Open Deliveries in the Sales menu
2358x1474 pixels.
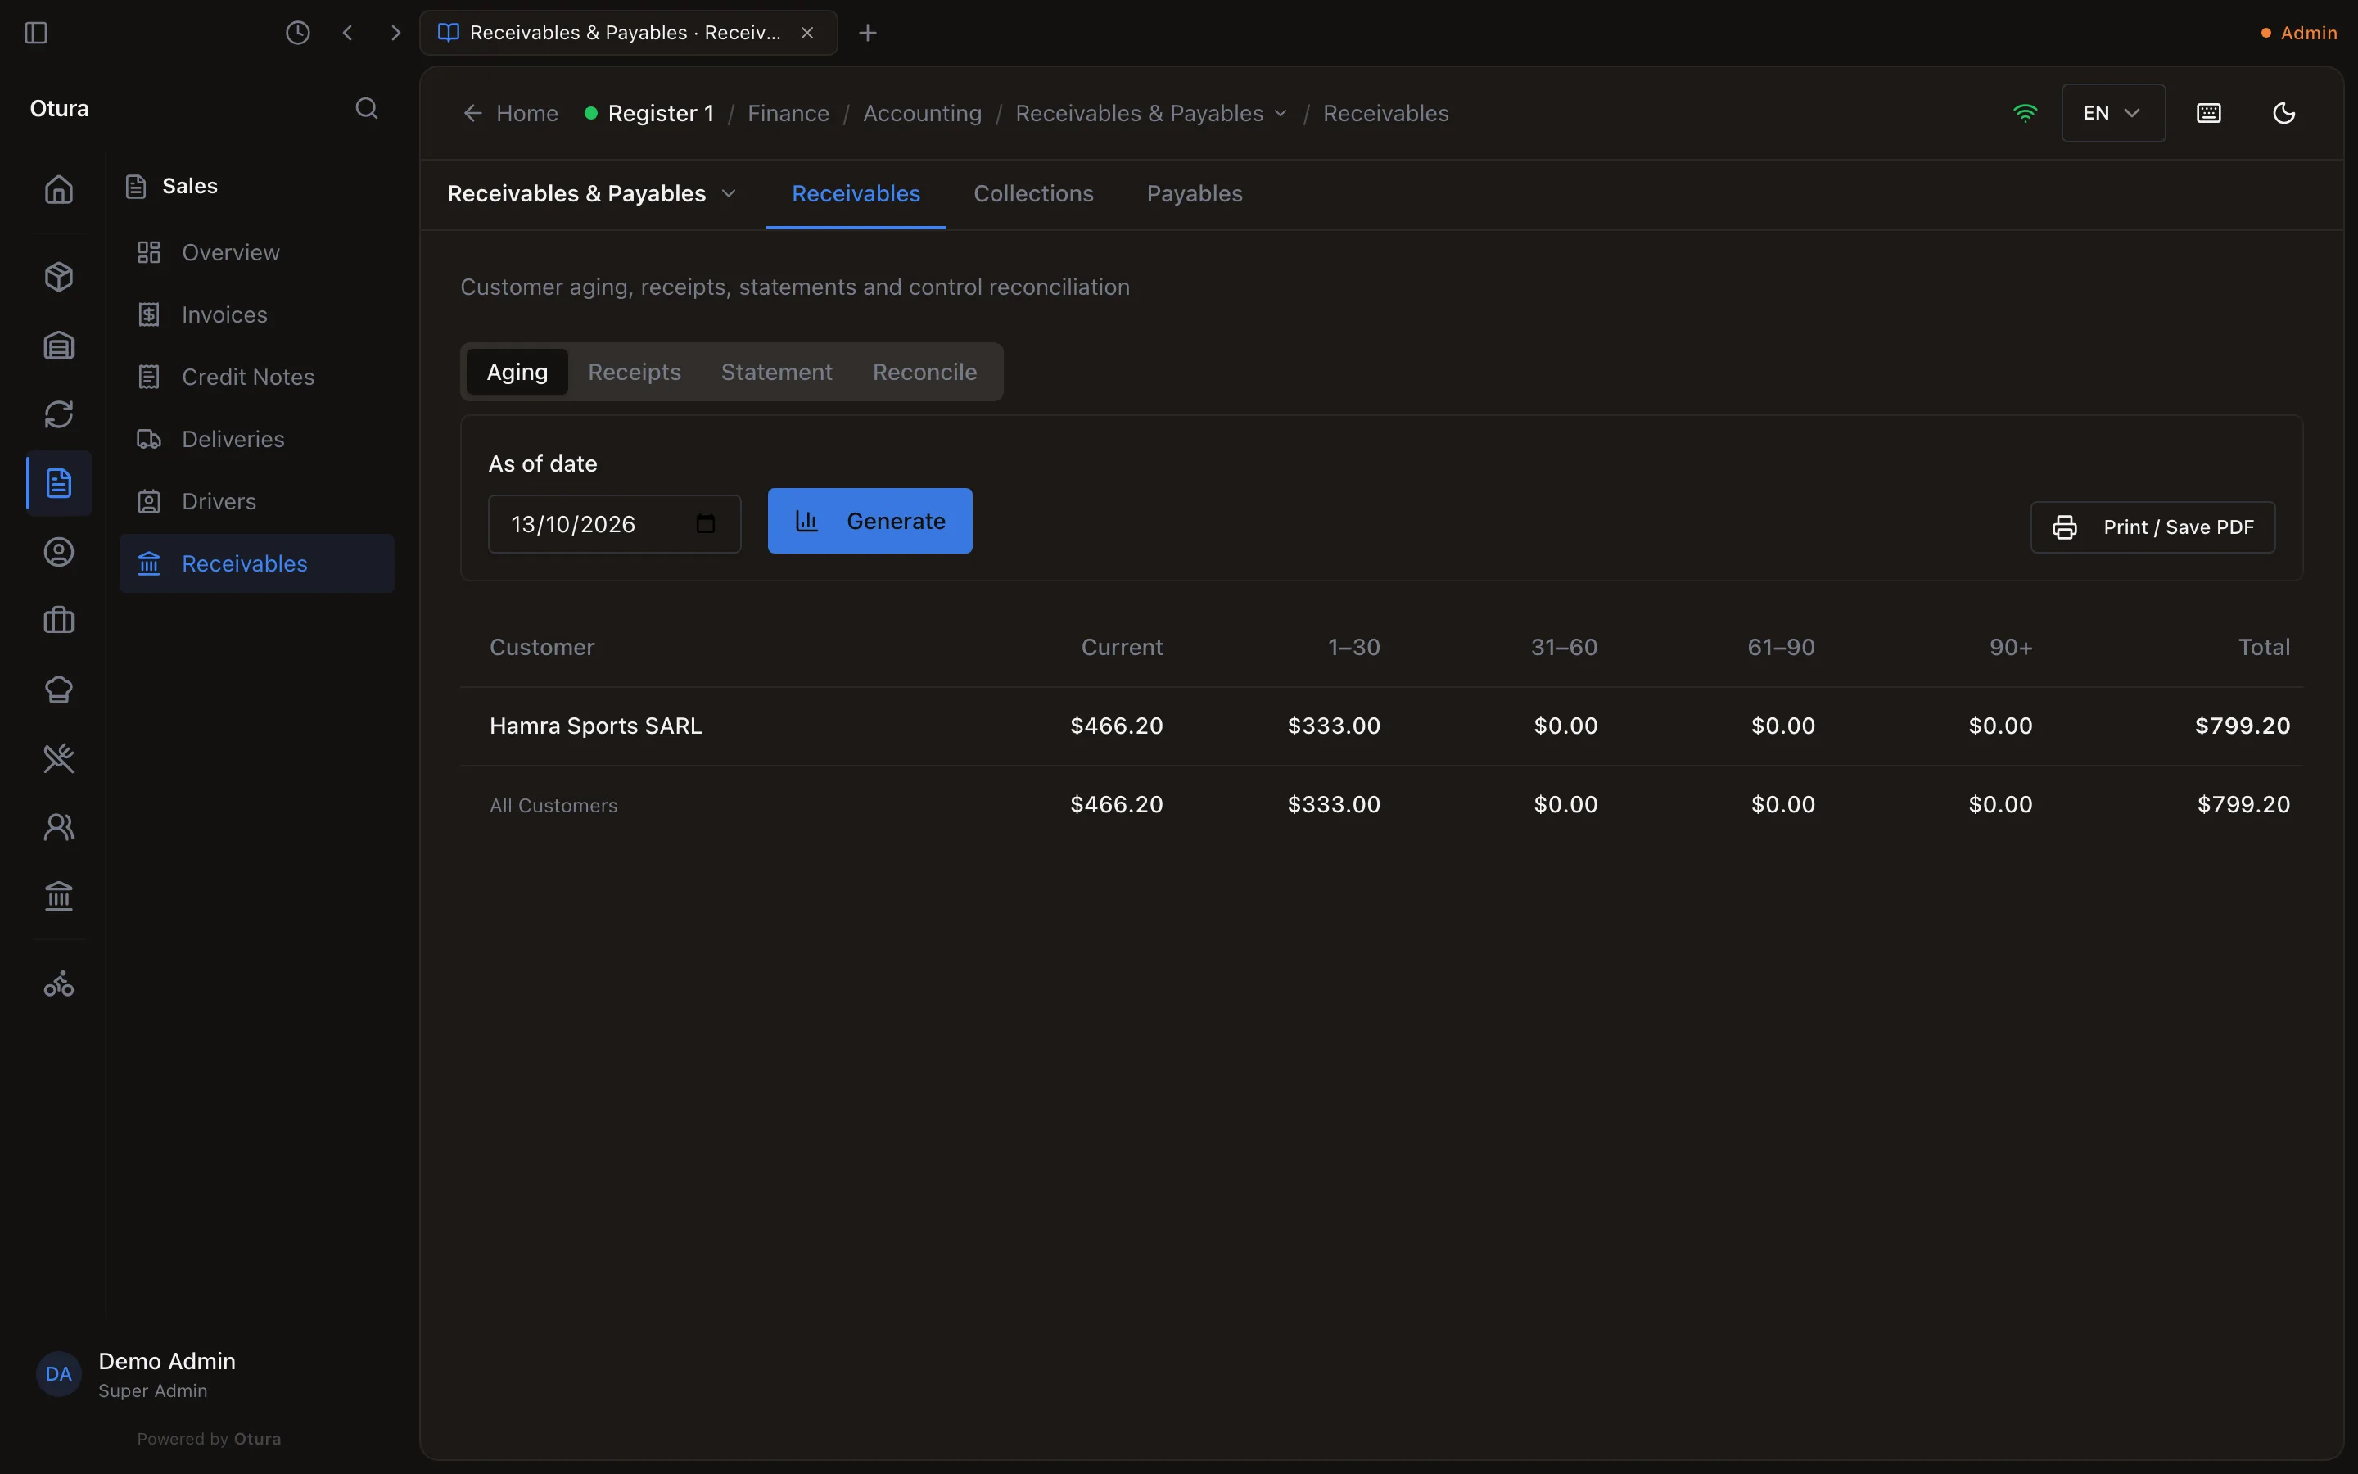pos(256,440)
